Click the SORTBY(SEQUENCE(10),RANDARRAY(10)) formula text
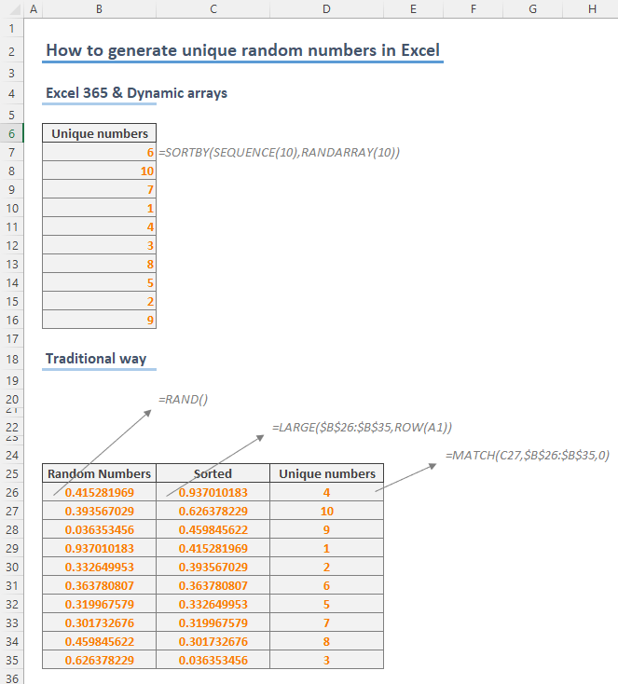The height and width of the screenshot is (684, 618). click(280, 152)
